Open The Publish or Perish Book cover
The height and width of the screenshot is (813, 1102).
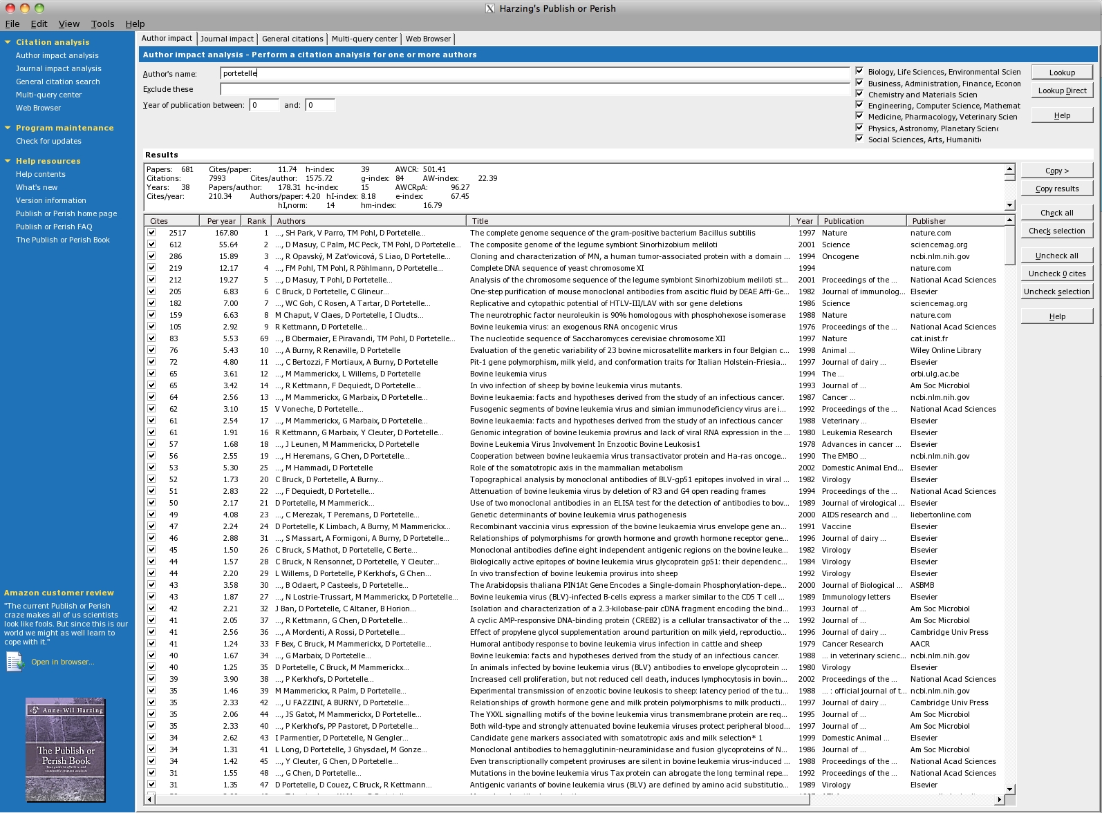66,749
